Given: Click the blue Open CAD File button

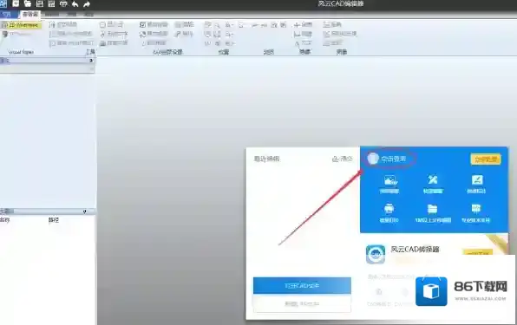Looking at the screenshot, I should click(302, 285).
